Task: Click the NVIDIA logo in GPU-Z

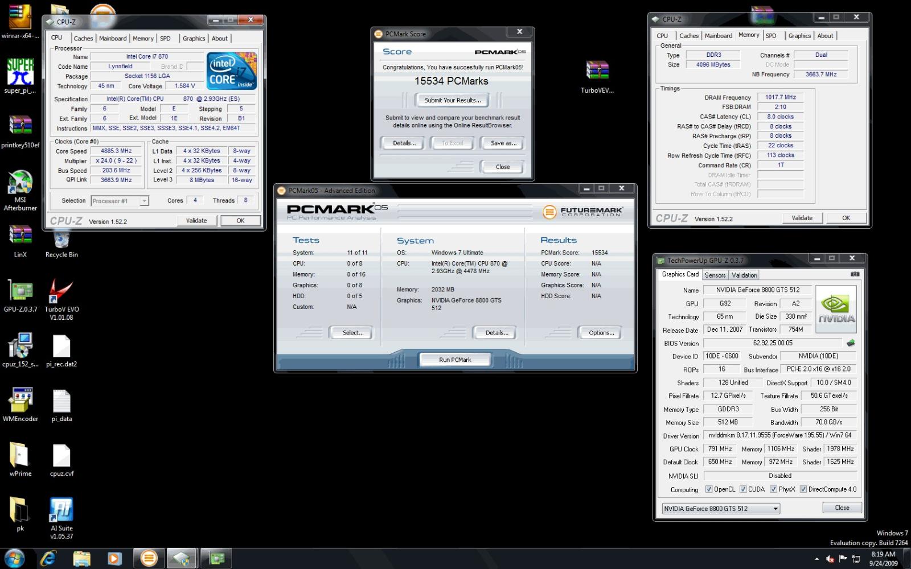Action: (836, 310)
